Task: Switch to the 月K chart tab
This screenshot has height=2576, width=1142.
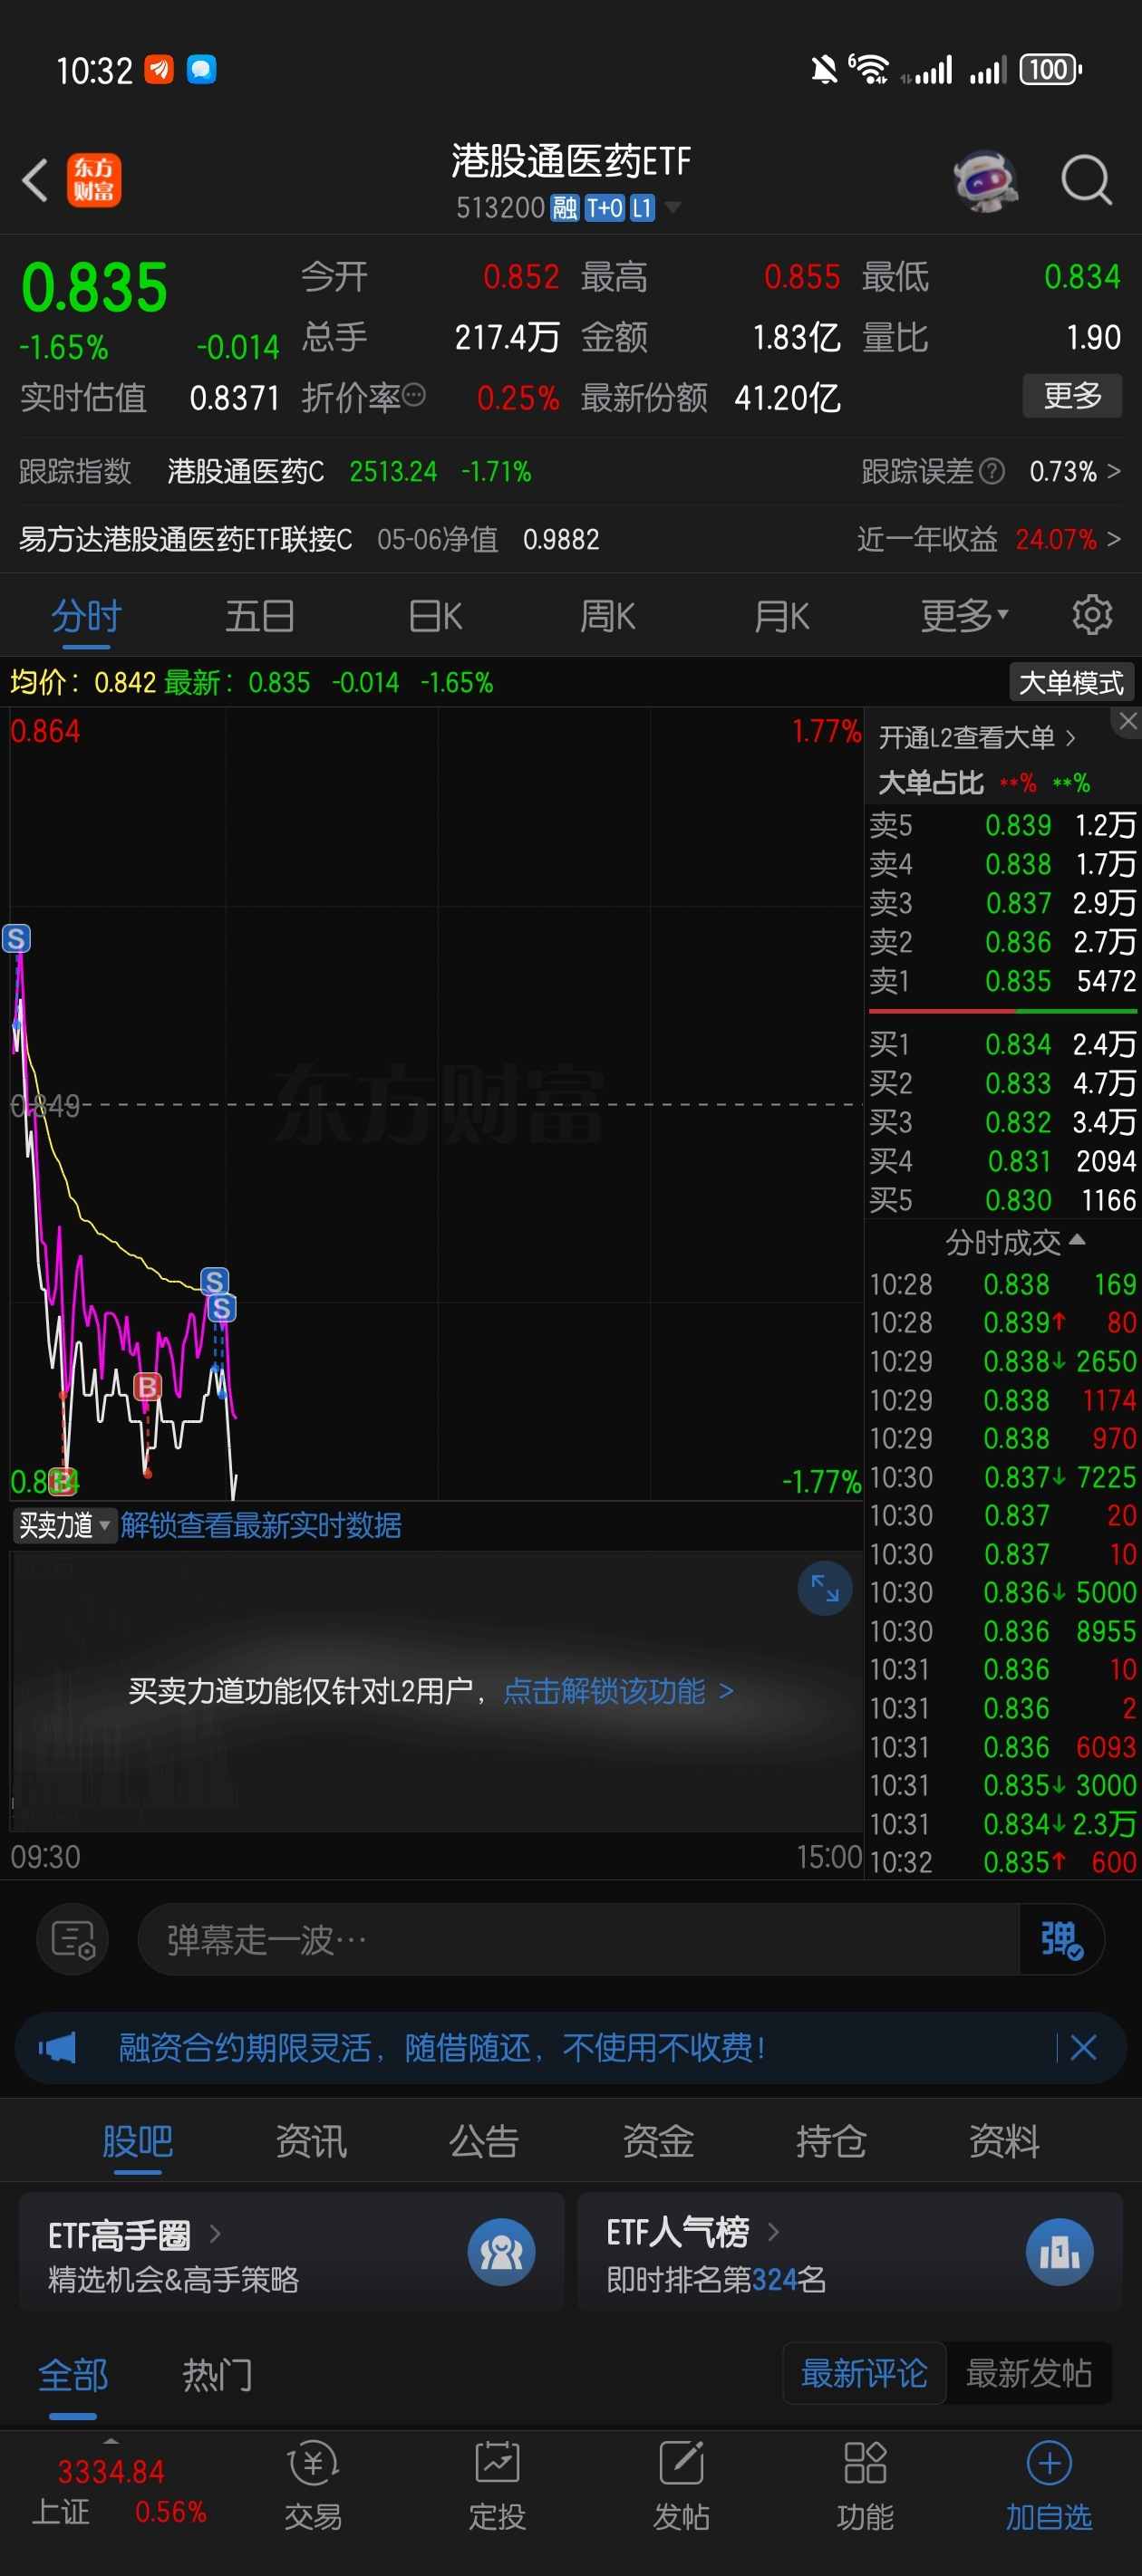Action: pyautogui.click(x=781, y=616)
